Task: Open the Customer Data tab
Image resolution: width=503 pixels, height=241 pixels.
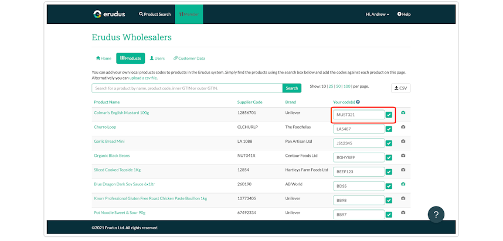Action: pyautogui.click(x=189, y=58)
